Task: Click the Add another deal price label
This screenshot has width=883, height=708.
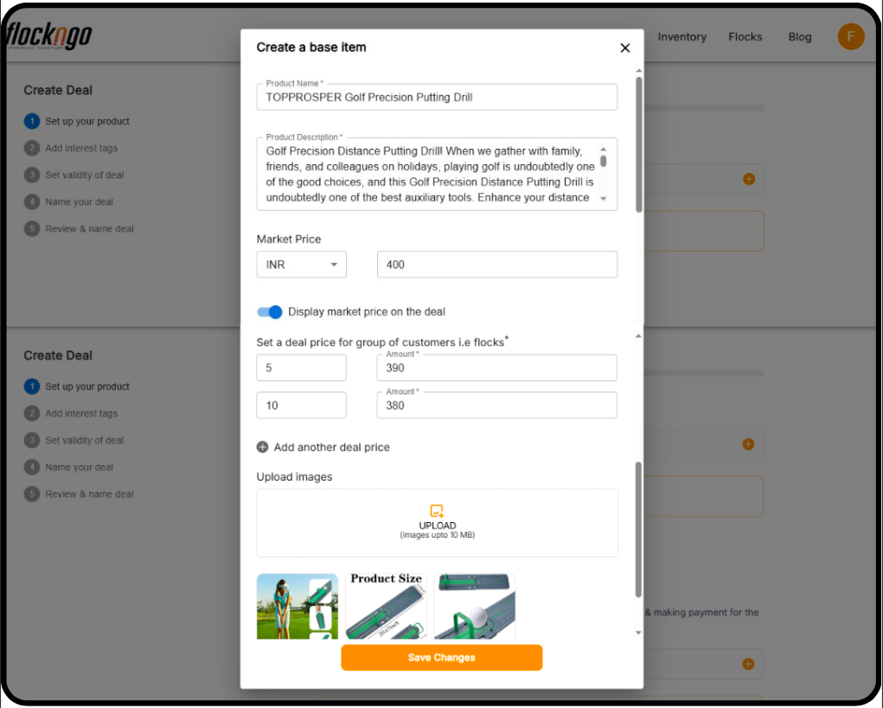Action: (332, 448)
